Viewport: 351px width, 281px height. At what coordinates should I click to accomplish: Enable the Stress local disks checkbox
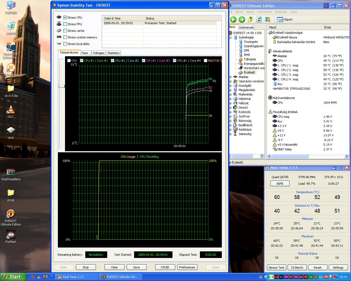[65, 44]
